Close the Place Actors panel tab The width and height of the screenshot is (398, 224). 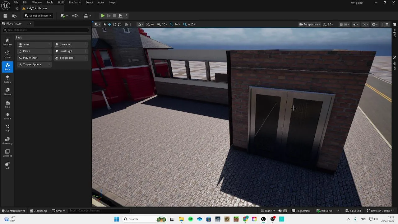click(30, 24)
